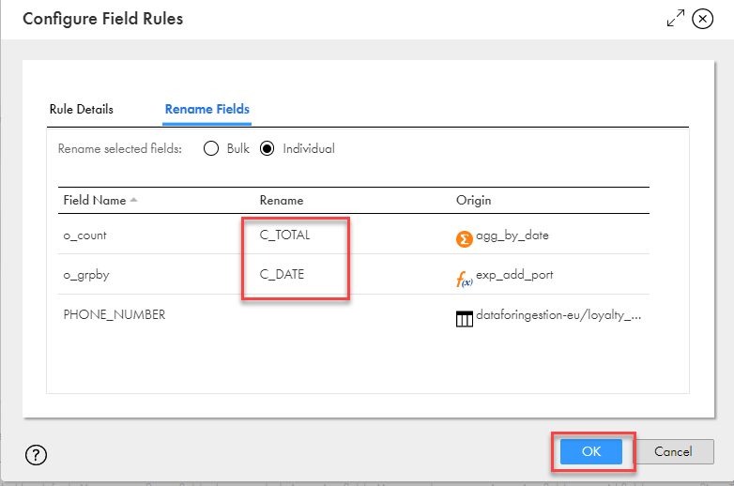Click the table source icon beside dataforingestion-eu
Screen dimensions: 734x486
click(464, 318)
